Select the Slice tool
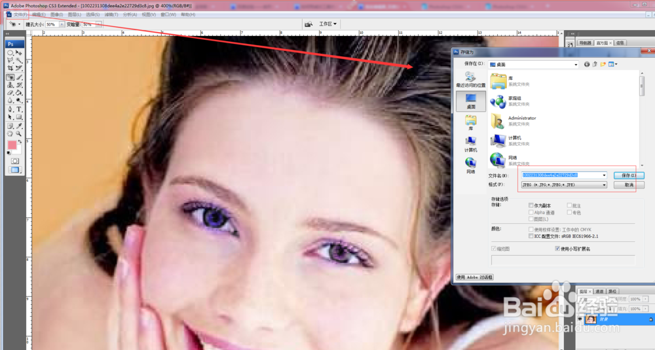 point(19,69)
